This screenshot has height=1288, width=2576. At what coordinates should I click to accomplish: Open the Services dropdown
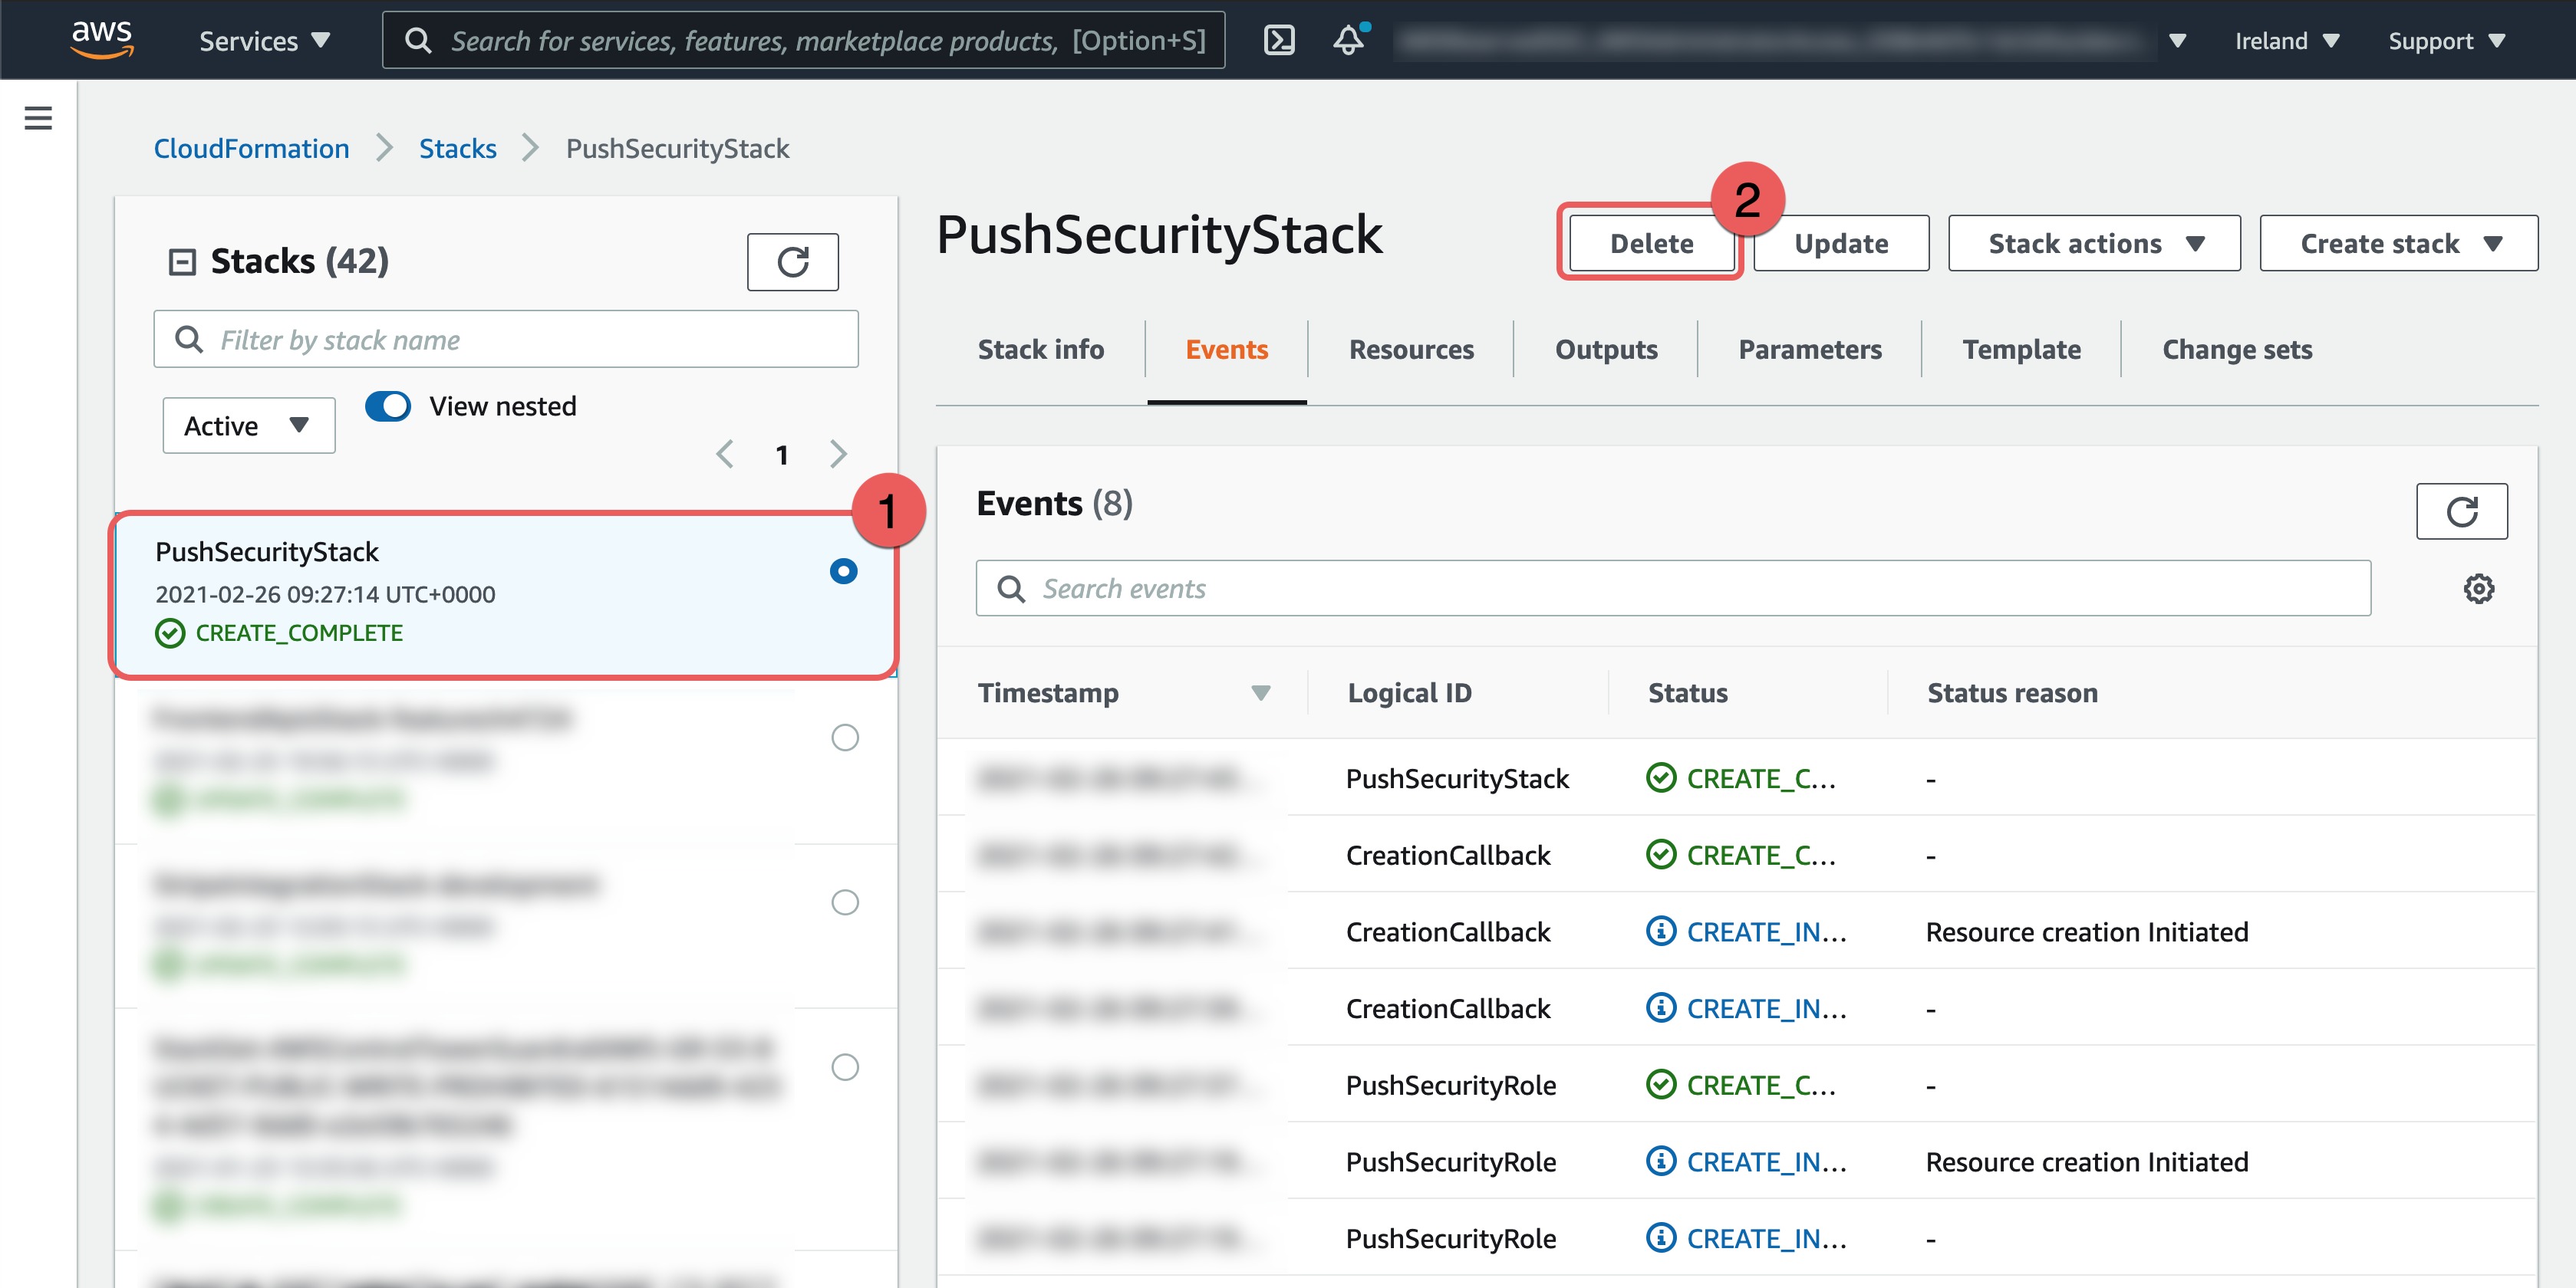pyautogui.click(x=264, y=41)
